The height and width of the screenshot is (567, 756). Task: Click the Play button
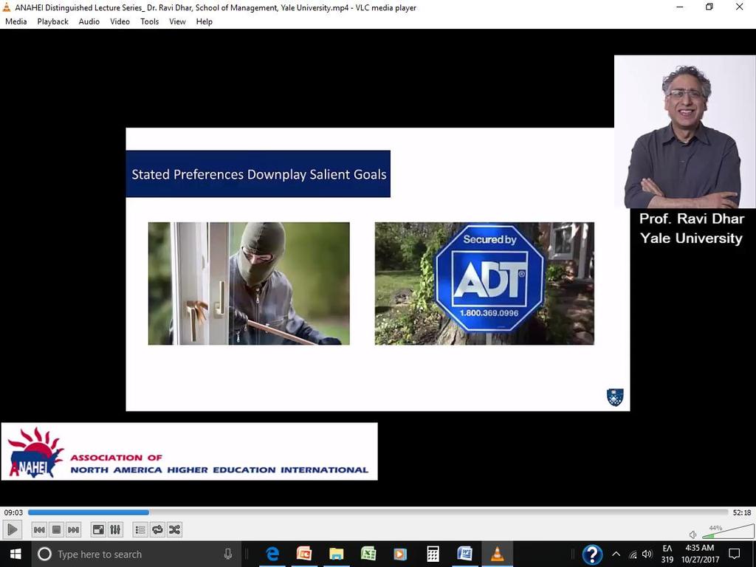point(12,530)
